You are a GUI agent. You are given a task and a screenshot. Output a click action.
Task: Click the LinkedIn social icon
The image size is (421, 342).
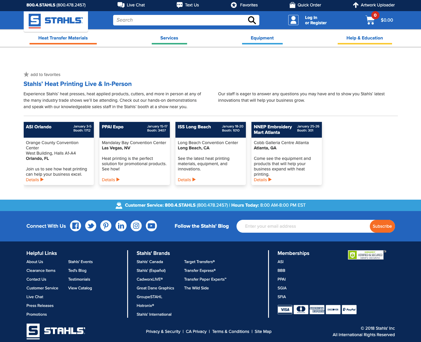coord(121,226)
